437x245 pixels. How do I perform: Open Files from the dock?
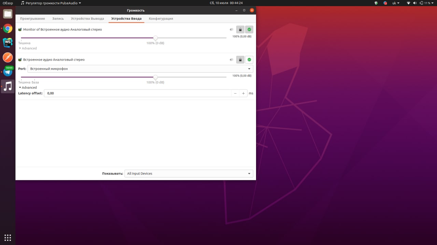point(8,14)
